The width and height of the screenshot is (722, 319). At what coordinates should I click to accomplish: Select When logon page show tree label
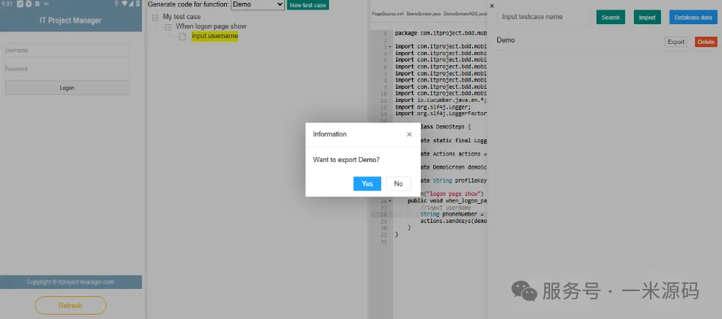pos(211,26)
